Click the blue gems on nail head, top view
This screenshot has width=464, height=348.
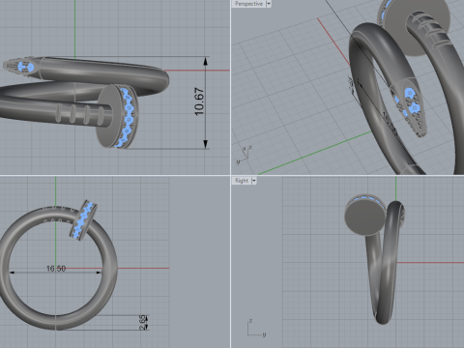tap(127, 118)
